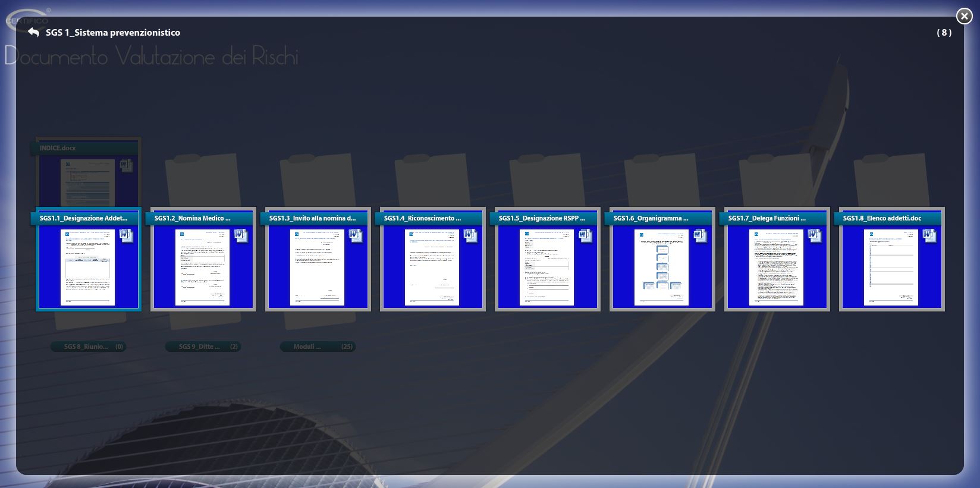Open the SGS1.7_Delega Funzioni page preview
Screen dimensions: 980x488
(775, 268)
